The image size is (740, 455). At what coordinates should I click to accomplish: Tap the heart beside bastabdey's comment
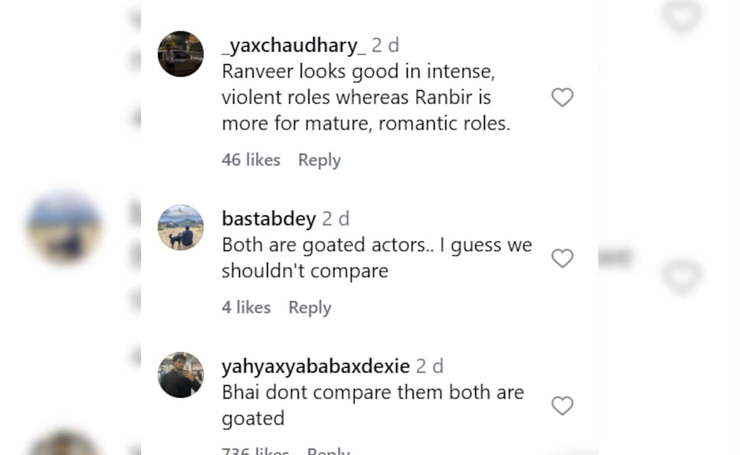[562, 258]
